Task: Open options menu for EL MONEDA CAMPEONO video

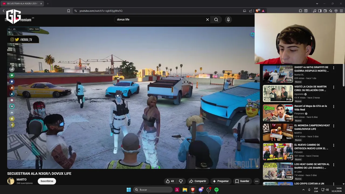Action: tap(334, 126)
